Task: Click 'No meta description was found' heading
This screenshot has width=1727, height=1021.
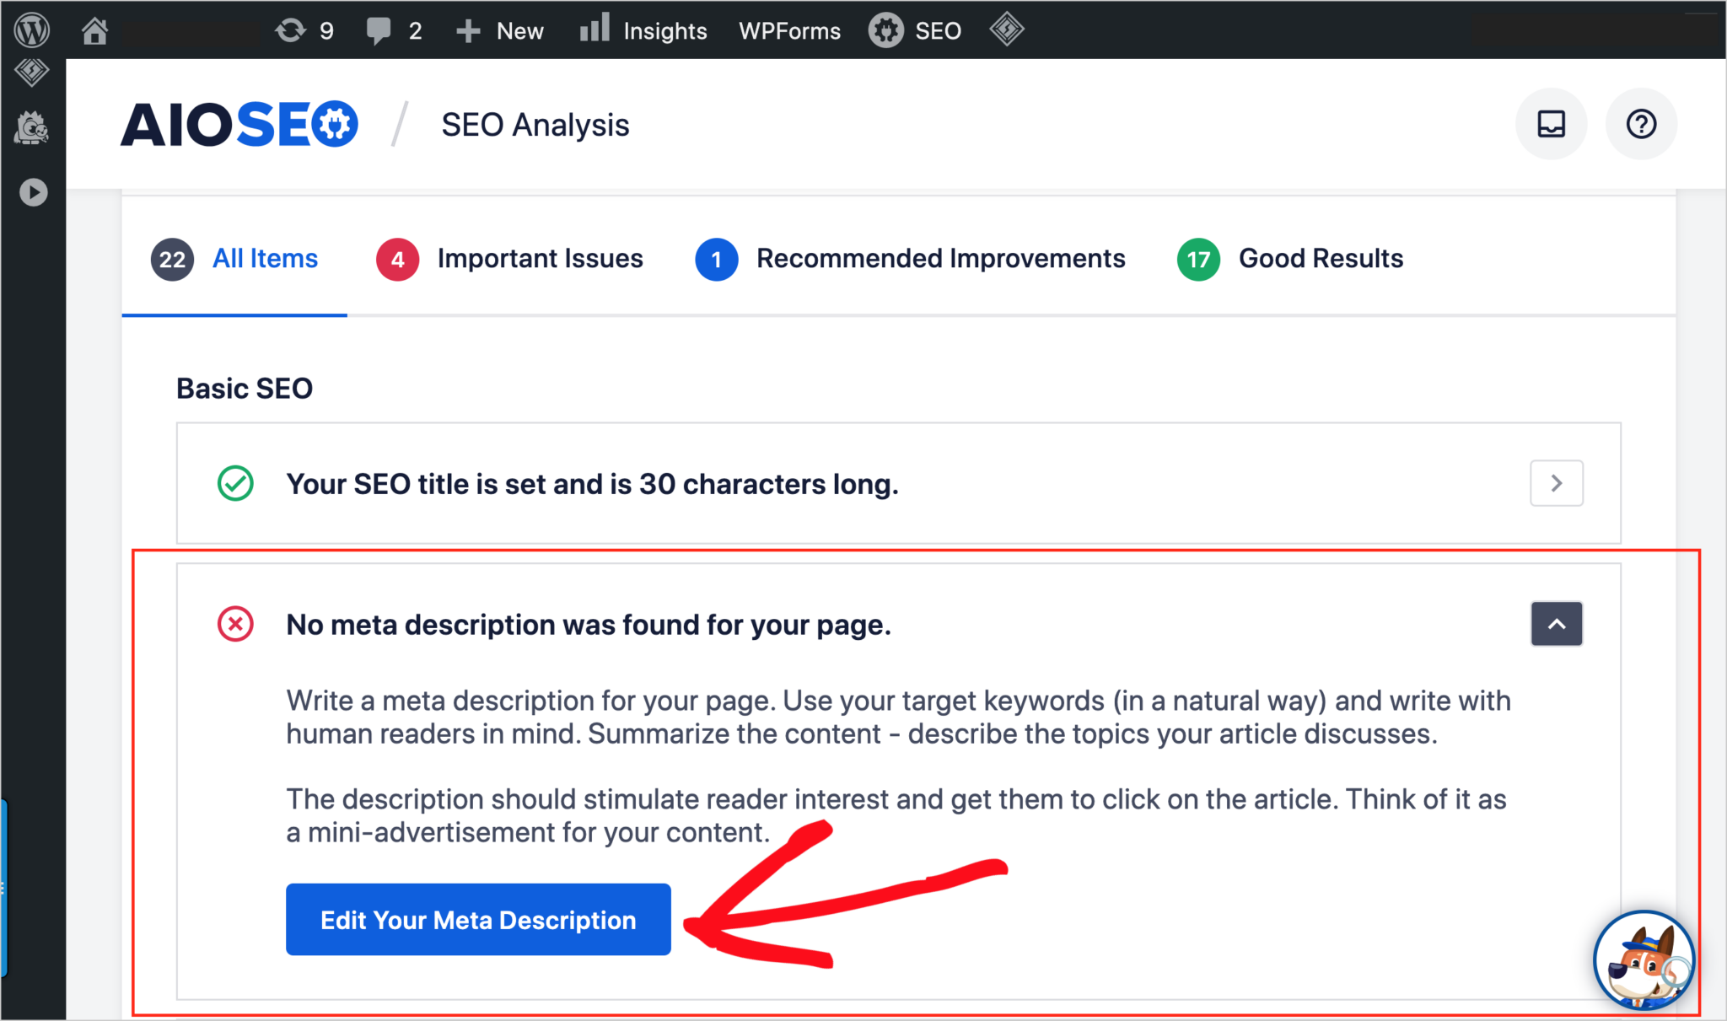Action: coord(589,625)
